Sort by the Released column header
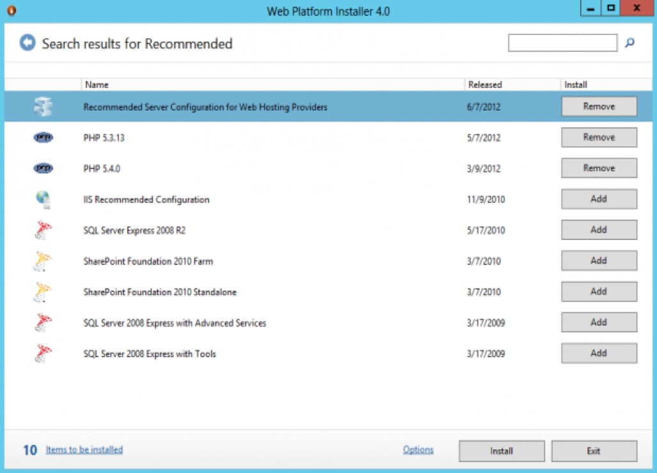 click(x=512, y=84)
